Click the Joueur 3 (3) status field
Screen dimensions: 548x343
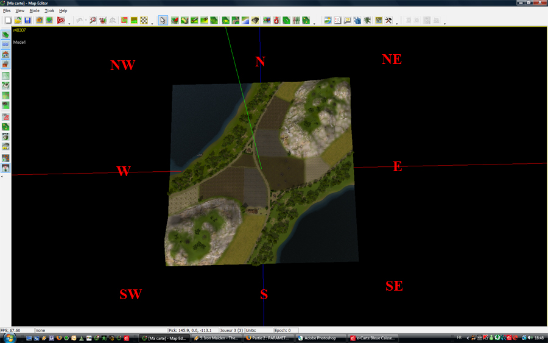(x=231, y=330)
